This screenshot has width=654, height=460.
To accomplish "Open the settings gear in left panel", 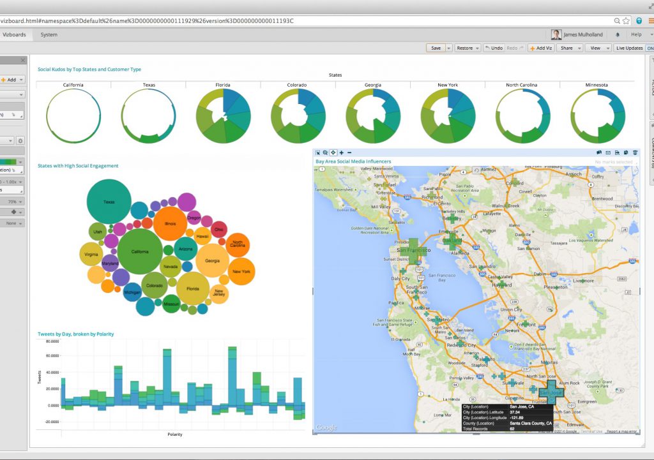I will coord(20,140).
